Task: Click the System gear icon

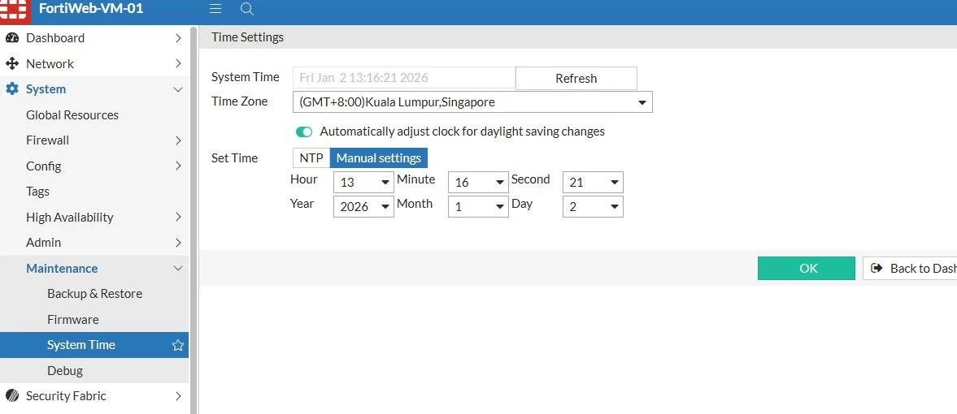Action: click(x=12, y=89)
